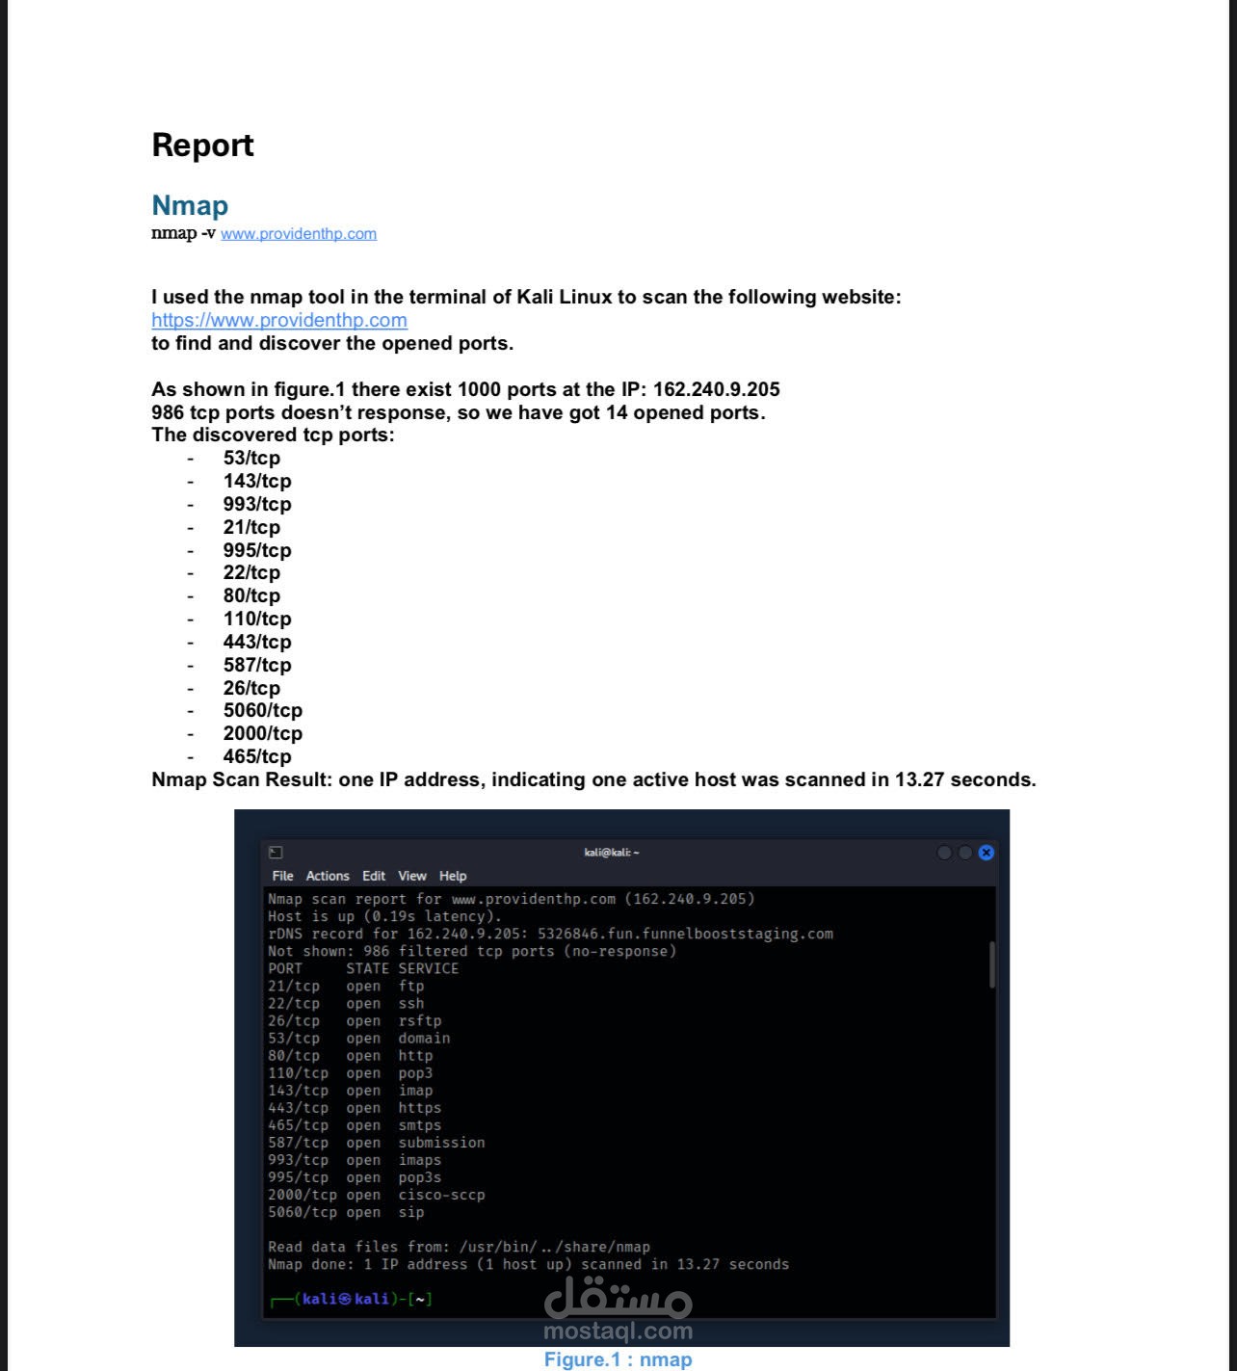This screenshot has height=1371, width=1237.
Task: Click the '143/tcp' list item
Action: (x=257, y=481)
